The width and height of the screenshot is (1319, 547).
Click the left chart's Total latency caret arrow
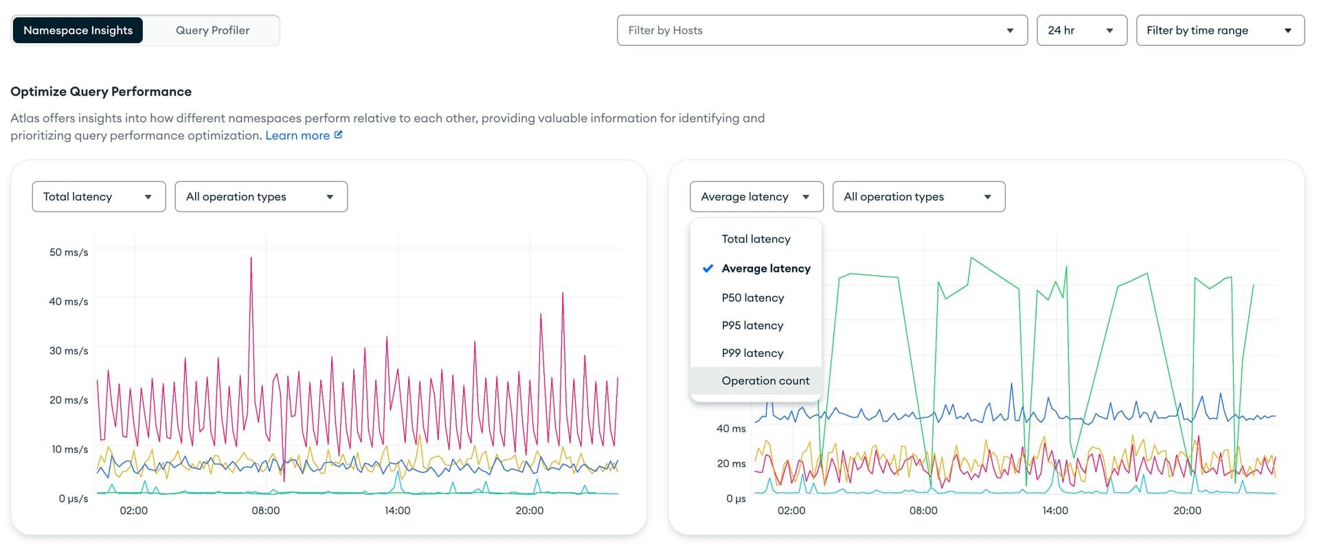[148, 197]
